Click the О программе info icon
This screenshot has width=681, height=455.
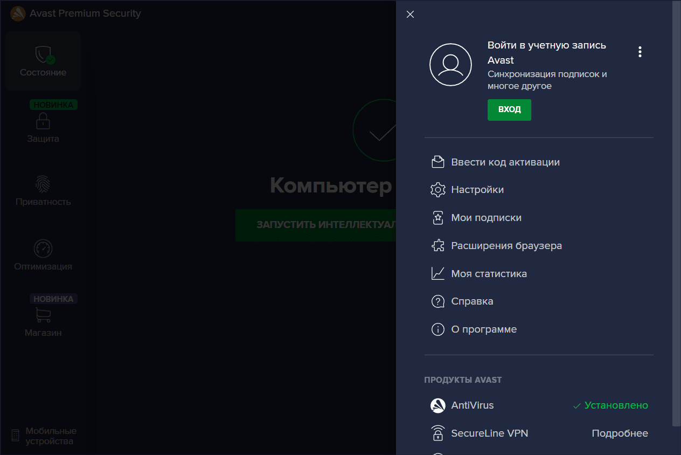pos(437,329)
